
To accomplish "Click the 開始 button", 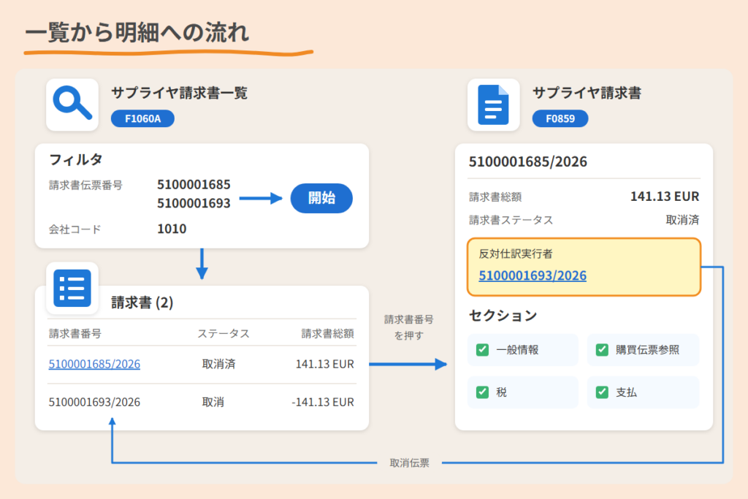I will [321, 198].
